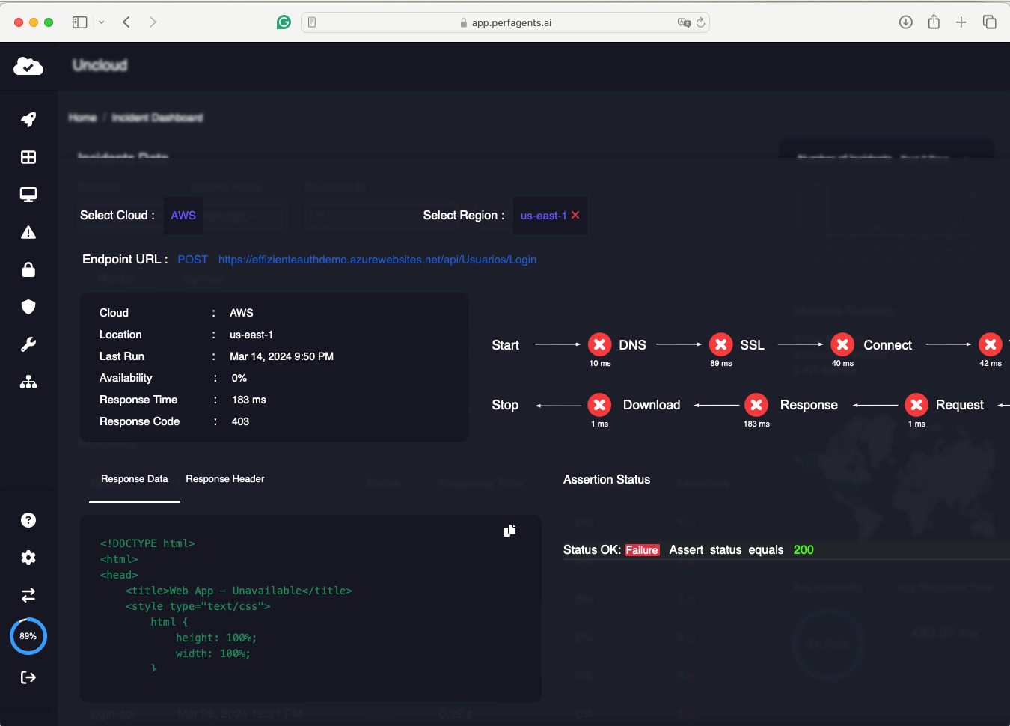This screenshot has width=1010, height=726.
Task: Click the Response Code 403 value
Action: tap(240, 421)
